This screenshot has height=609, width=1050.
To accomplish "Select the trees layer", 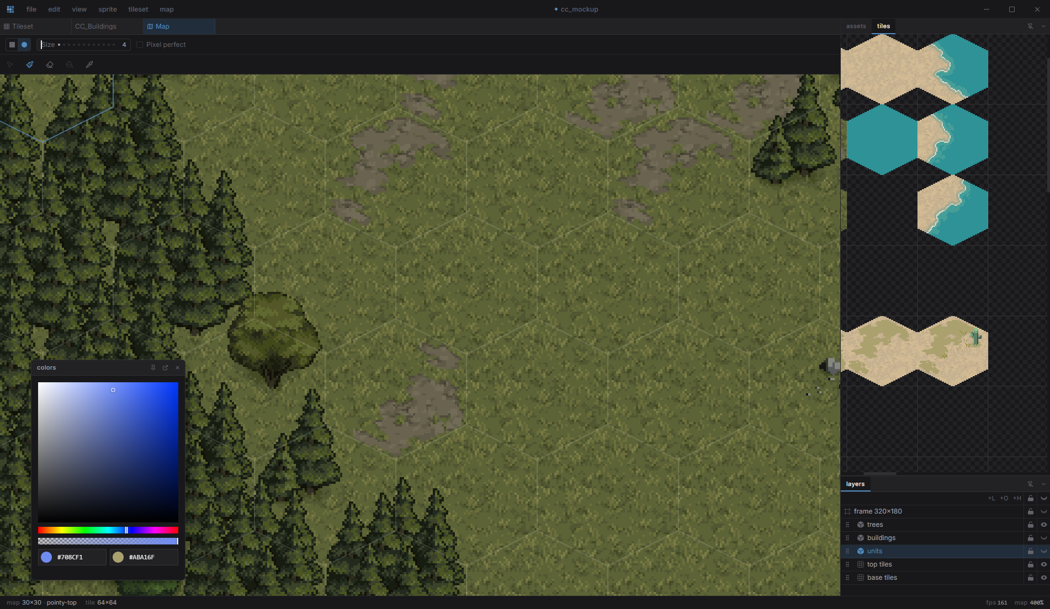I will tap(932, 525).
